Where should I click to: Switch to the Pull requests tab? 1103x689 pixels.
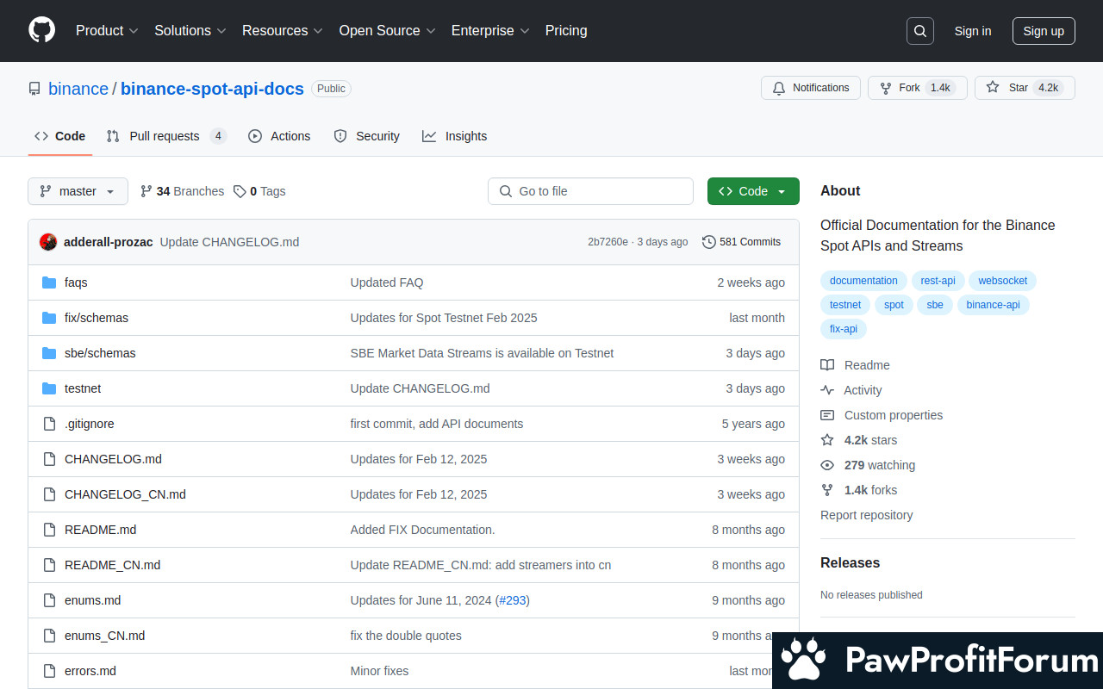[x=166, y=136]
